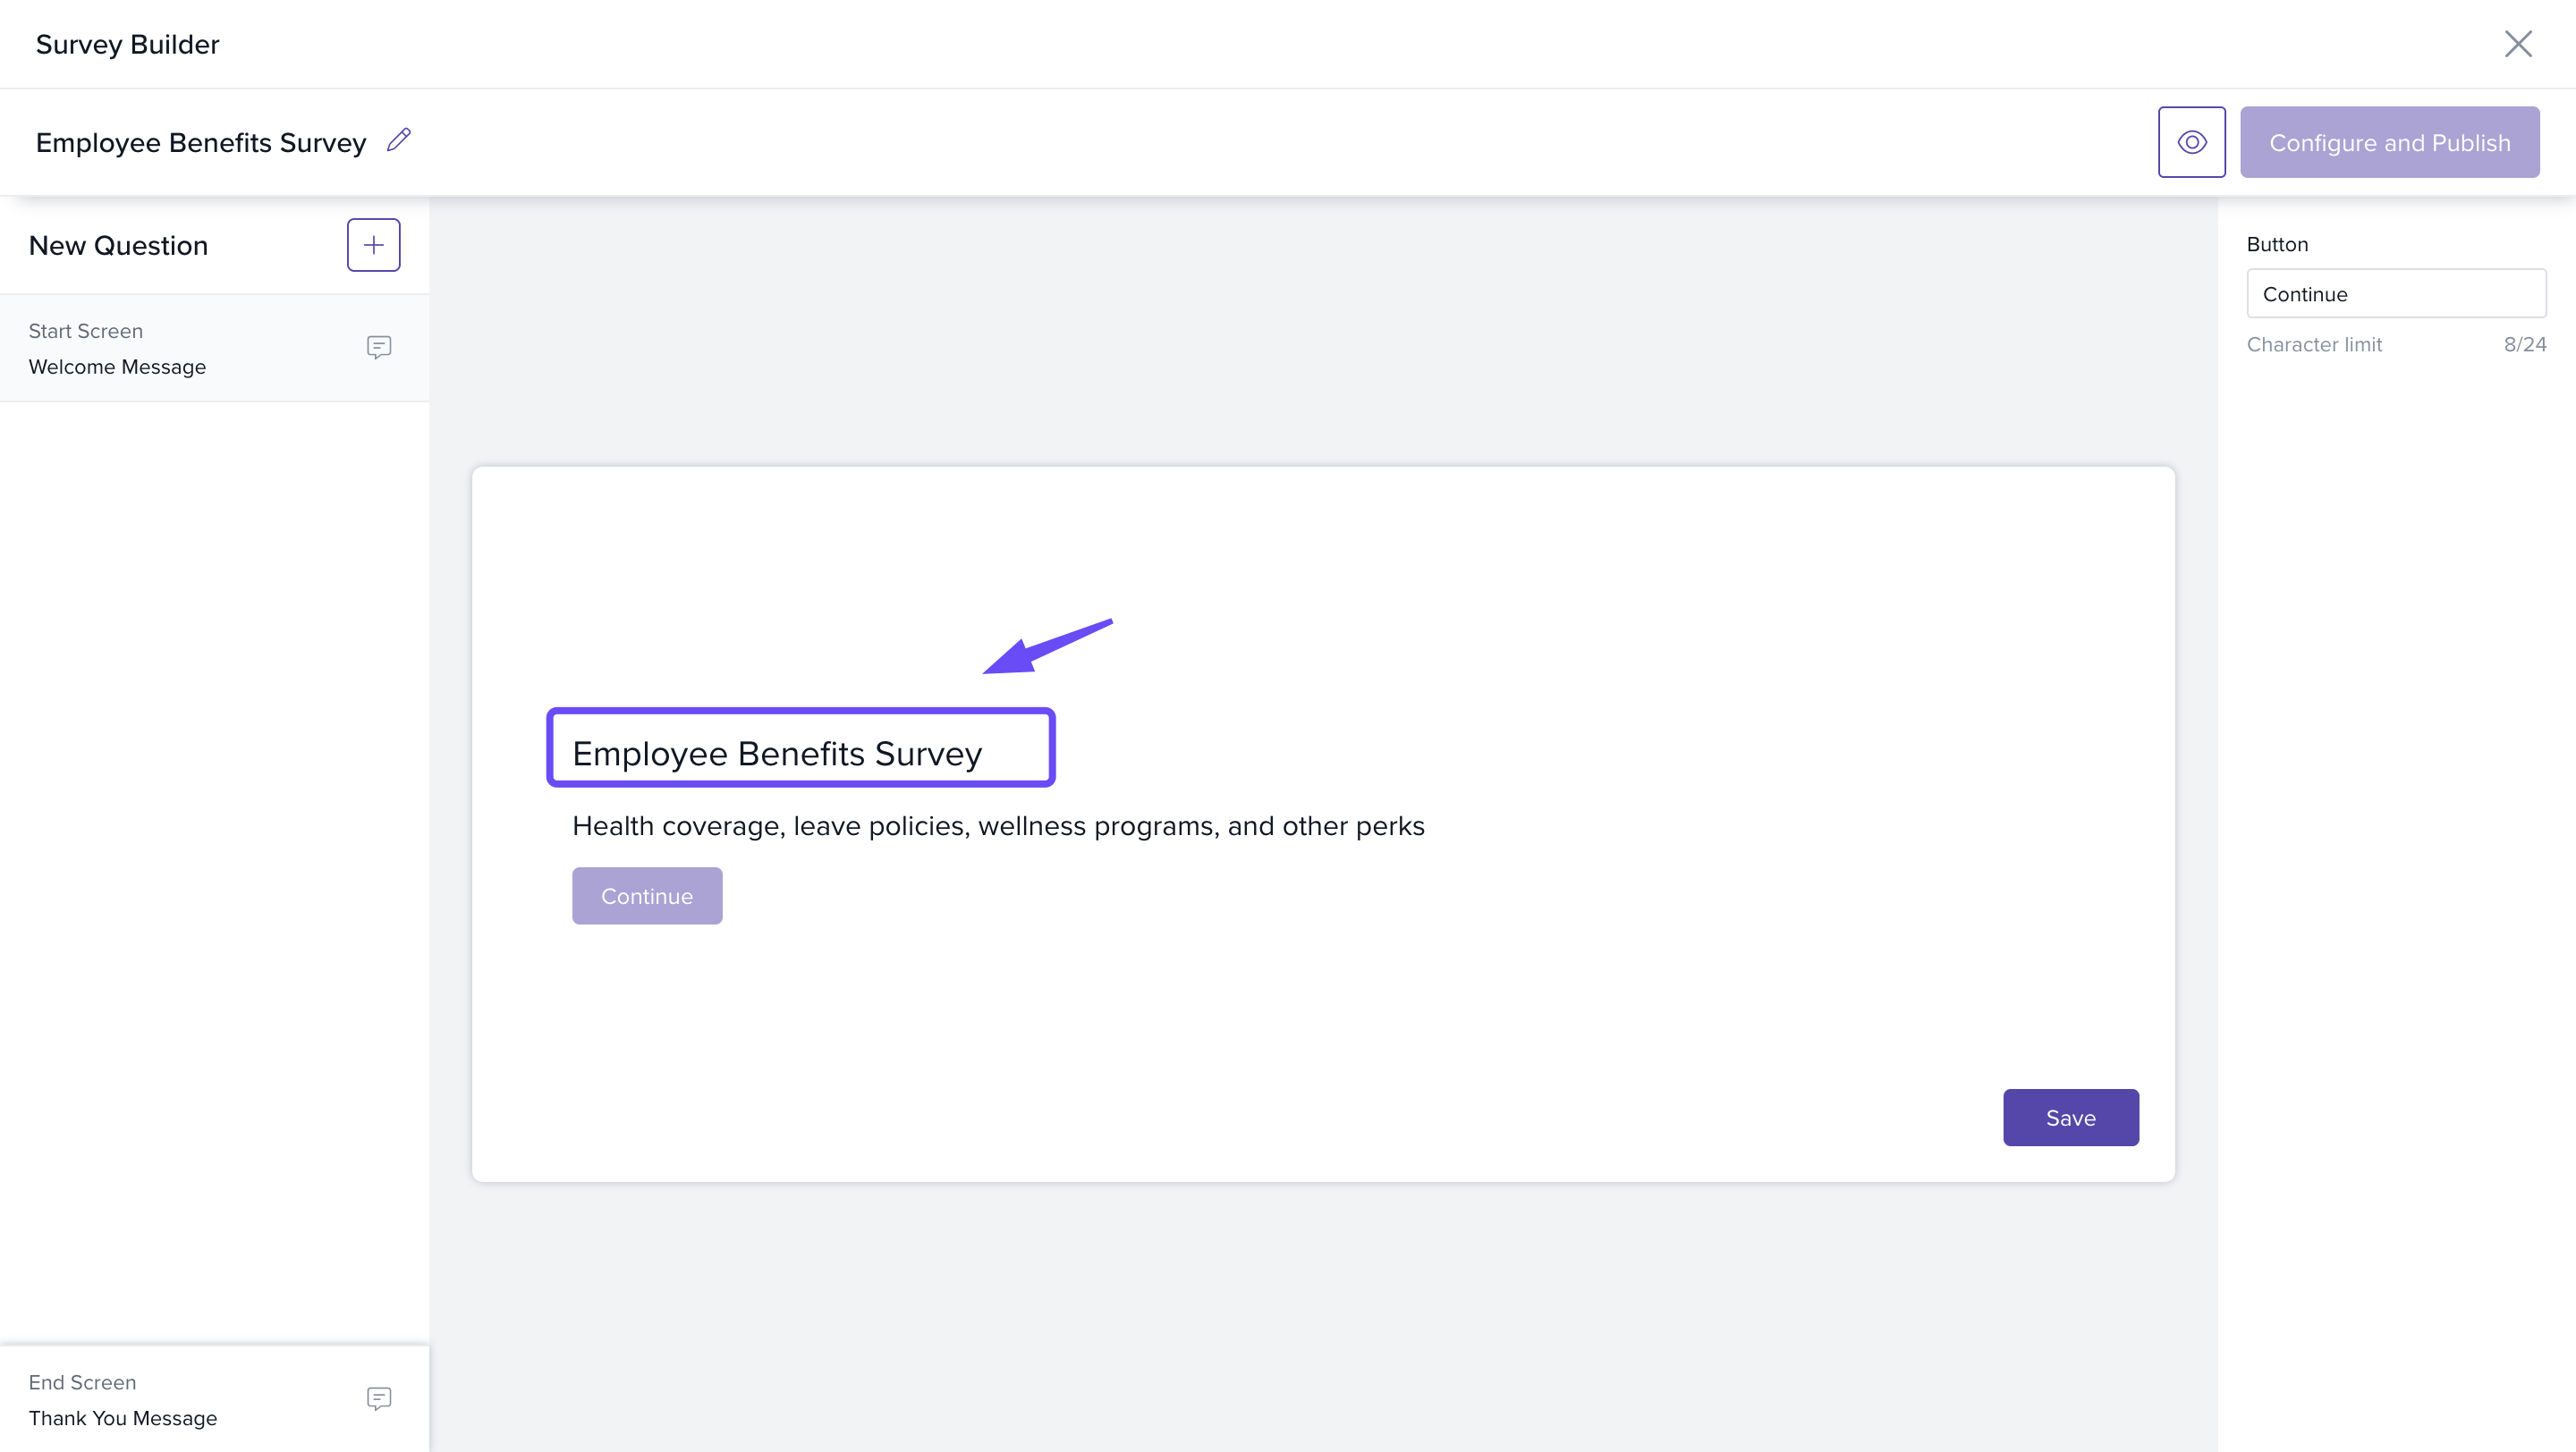Close the Survey Builder with X icon
This screenshot has width=2576, height=1452.
(x=2517, y=44)
